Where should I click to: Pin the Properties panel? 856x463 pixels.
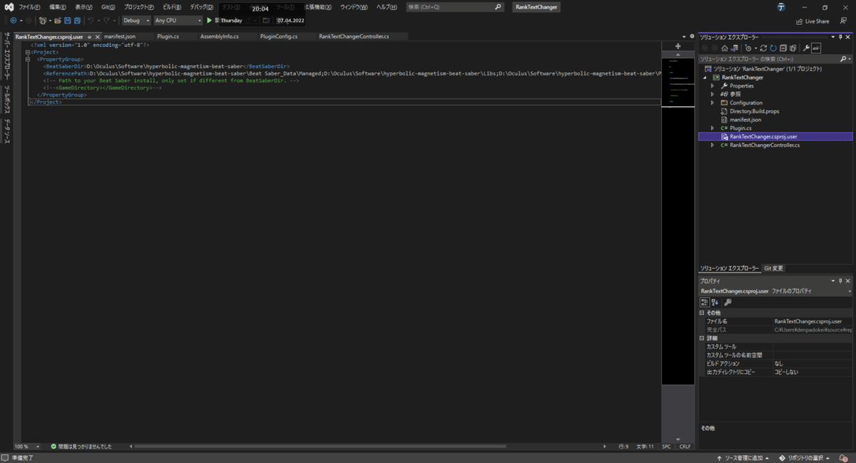pos(840,281)
